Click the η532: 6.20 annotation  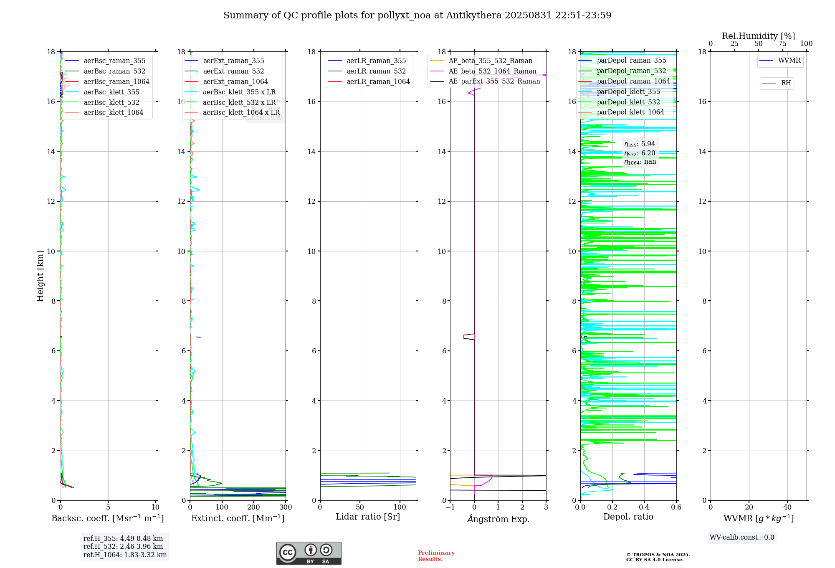[x=640, y=153]
